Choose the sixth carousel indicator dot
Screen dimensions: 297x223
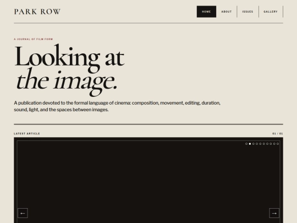pyautogui.click(x=264, y=144)
